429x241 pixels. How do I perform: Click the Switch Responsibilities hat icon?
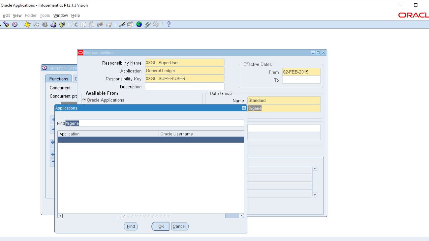[45, 24]
